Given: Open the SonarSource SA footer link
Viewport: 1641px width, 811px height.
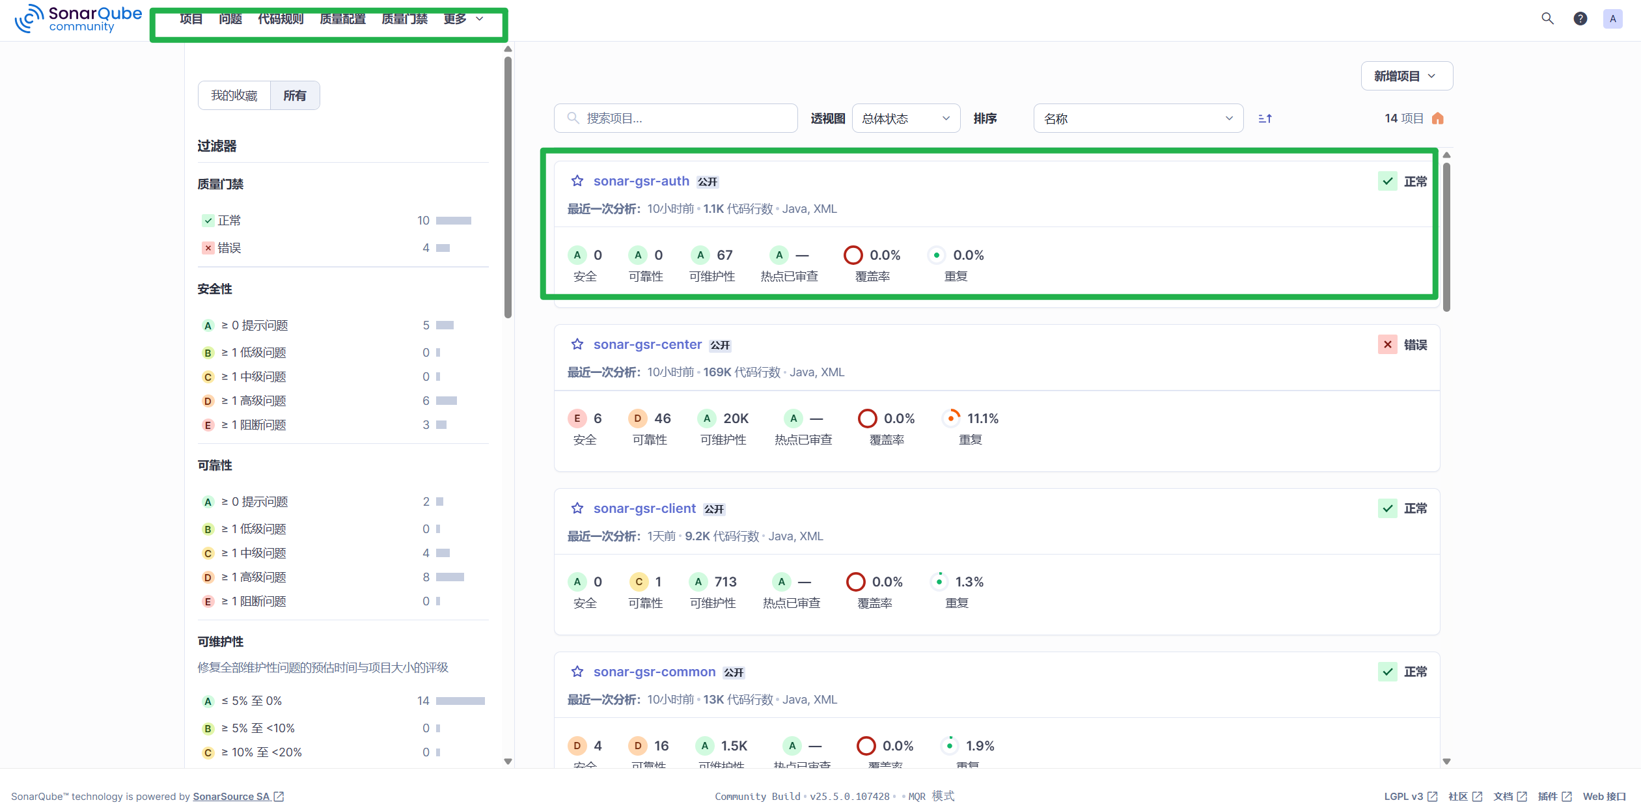Looking at the screenshot, I should coord(238,796).
